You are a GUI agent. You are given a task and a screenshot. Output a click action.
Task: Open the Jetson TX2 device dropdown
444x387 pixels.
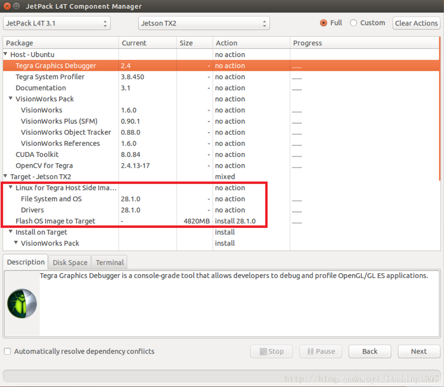click(x=204, y=23)
